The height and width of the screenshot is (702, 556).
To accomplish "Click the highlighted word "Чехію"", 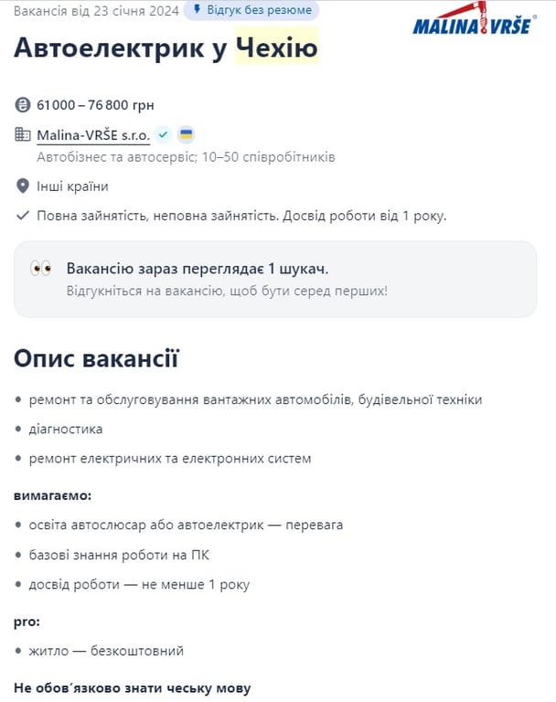I will point(276,48).
